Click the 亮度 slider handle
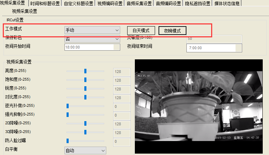269x155 pixels. pyautogui.click(x=85, y=71)
